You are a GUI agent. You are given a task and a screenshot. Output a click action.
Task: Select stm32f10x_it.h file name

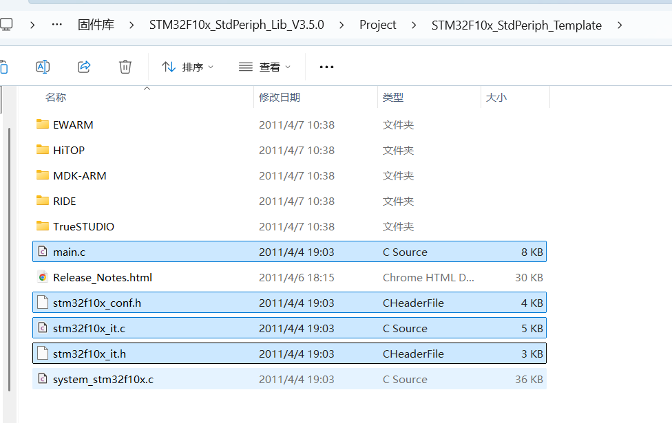90,354
